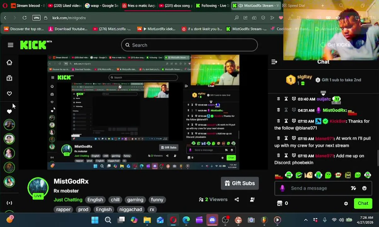Click slgRay on the gift leaderboard
The image size is (379, 227).
pyautogui.click(x=304, y=77)
